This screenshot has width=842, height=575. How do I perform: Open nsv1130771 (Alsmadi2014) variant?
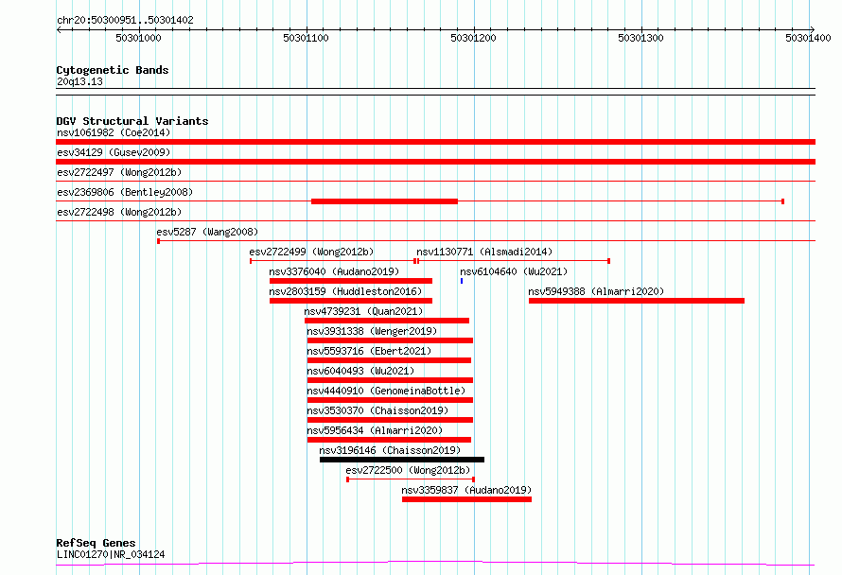tap(484, 252)
